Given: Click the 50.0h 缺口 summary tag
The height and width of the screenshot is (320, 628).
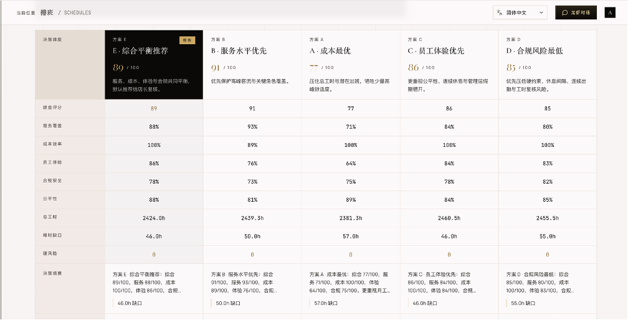Looking at the screenshot, I should pos(226,303).
